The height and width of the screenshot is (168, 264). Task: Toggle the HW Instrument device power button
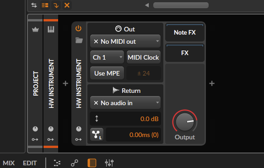pyautogui.click(x=78, y=28)
